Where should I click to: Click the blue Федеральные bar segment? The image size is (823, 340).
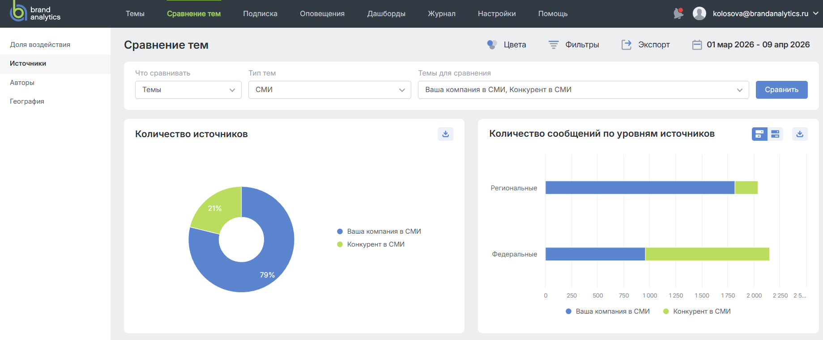[x=595, y=254]
